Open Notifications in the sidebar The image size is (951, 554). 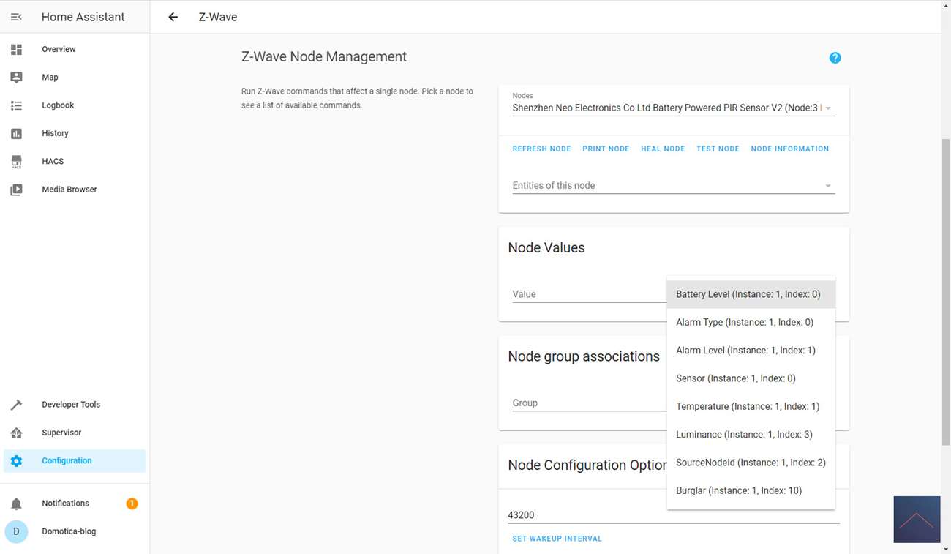point(65,504)
